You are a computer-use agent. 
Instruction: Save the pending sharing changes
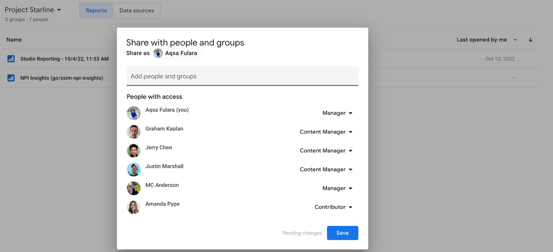click(342, 233)
